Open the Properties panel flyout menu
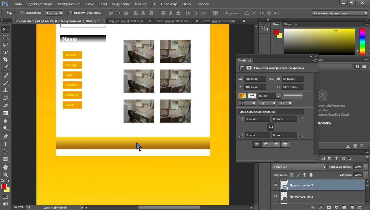 point(314,61)
